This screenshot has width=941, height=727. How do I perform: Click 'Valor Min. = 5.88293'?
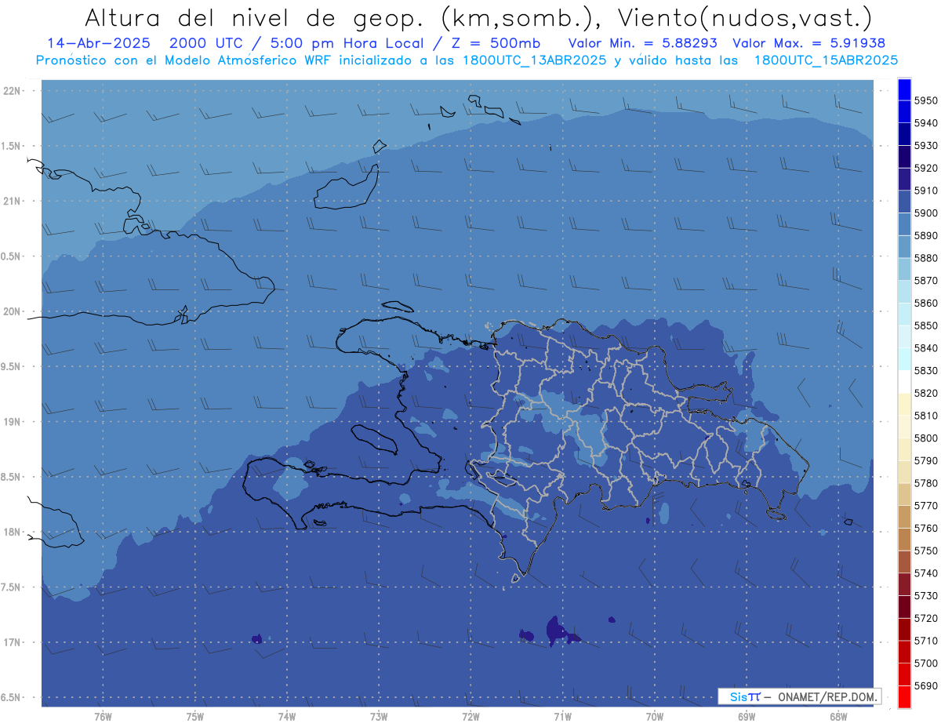(642, 43)
